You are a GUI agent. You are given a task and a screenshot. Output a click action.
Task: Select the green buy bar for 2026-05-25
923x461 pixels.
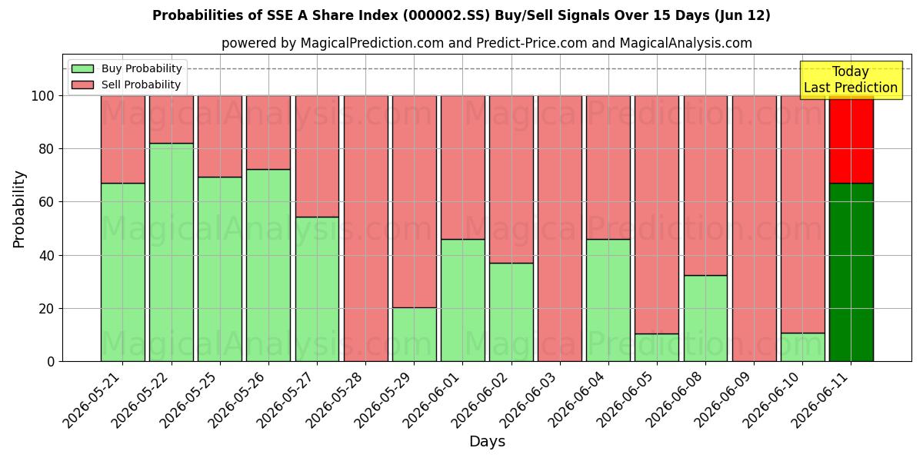point(220,269)
